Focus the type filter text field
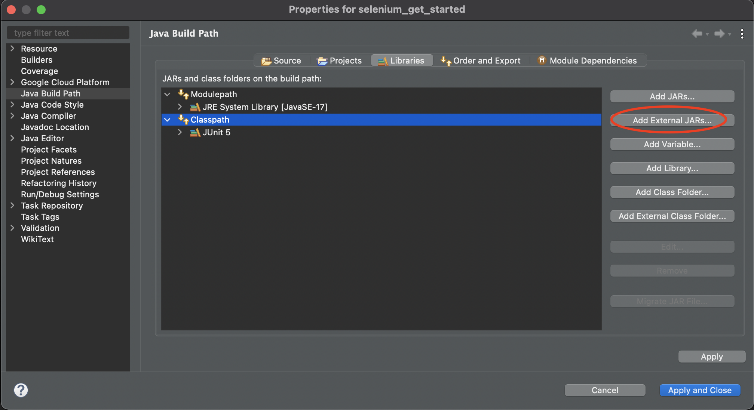Viewport: 754px width, 410px height. [x=68, y=33]
